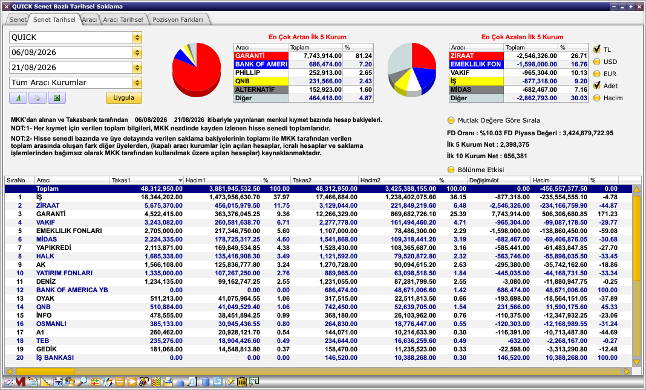Enable the Bölünme Etkisi option
The height and width of the screenshot is (390, 646).
[x=451, y=170]
